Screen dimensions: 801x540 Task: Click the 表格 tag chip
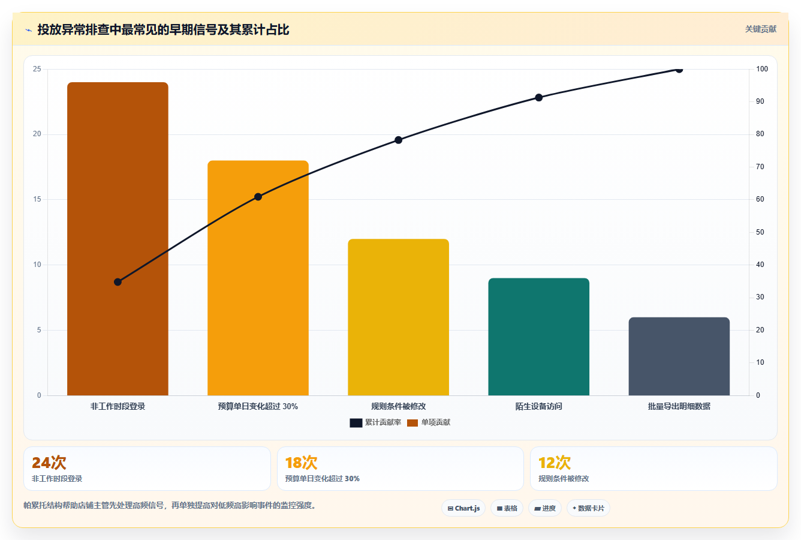507,508
